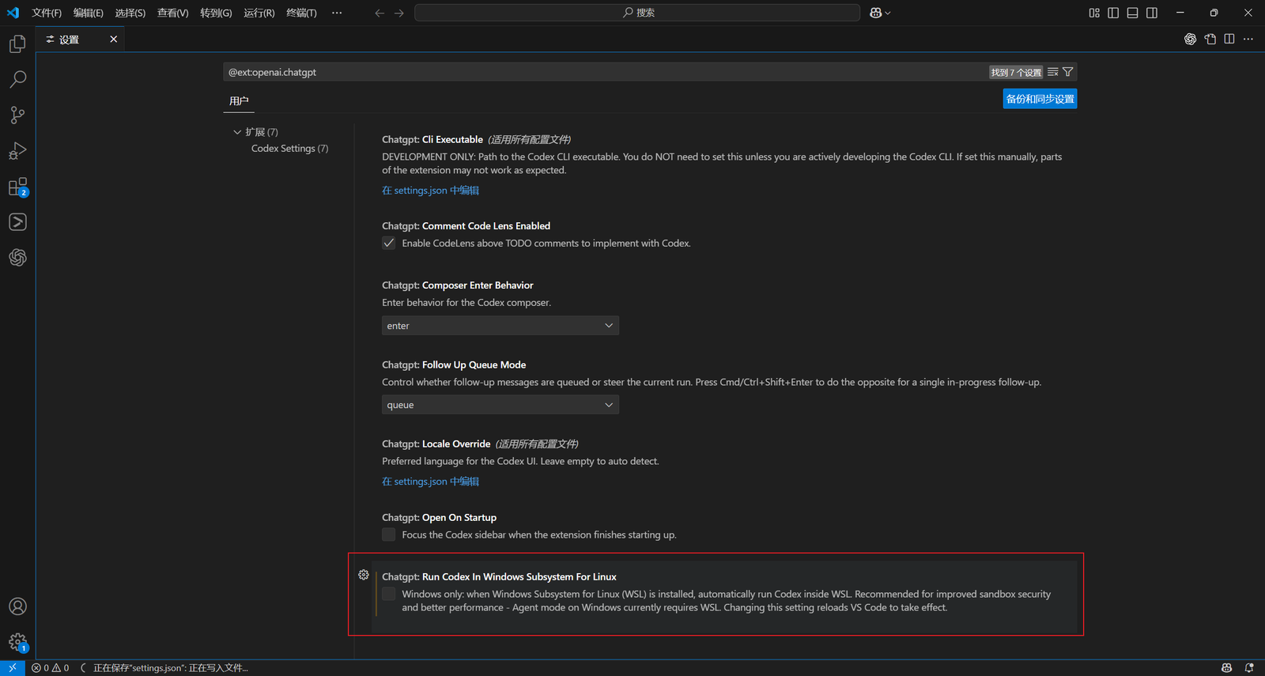The width and height of the screenshot is (1265, 676).
Task: Open the 编辑(E) menu
Action: point(89,13)
